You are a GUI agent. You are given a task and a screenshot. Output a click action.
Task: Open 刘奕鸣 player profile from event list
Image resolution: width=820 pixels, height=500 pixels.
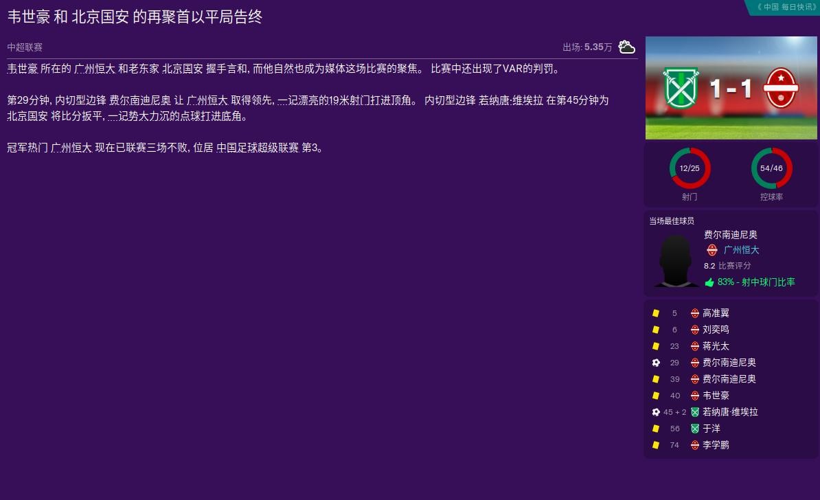point(716,330)
